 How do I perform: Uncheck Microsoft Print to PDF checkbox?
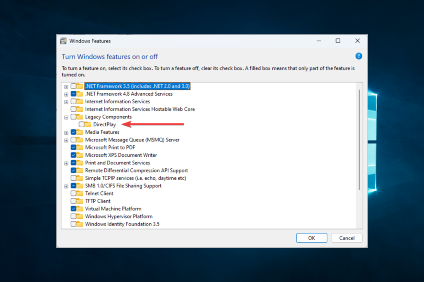pos(73,148)
